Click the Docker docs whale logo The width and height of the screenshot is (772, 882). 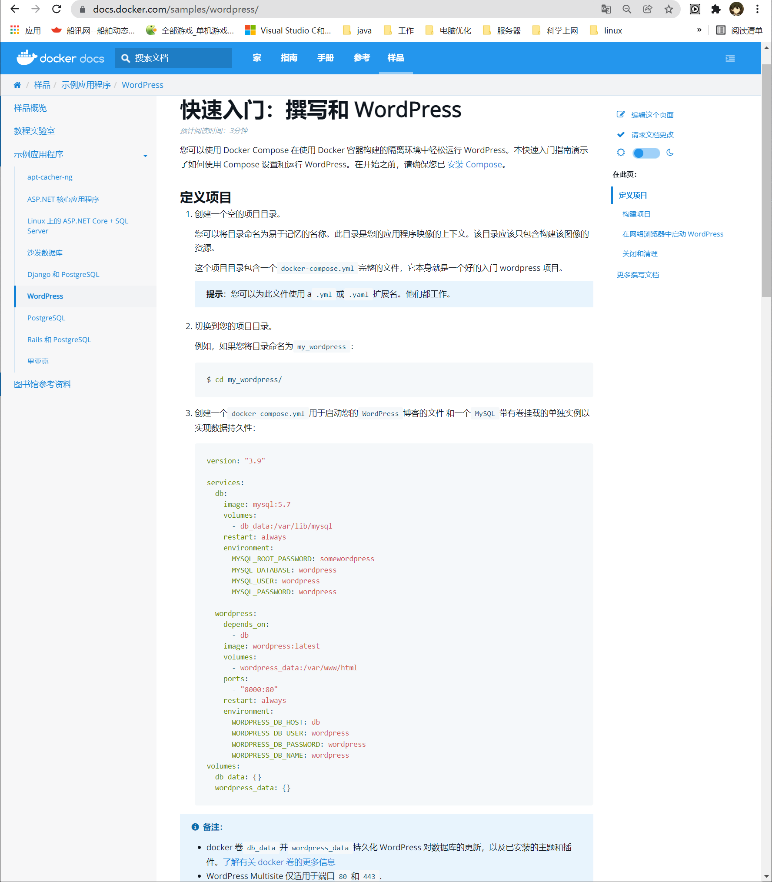click(x=27, y=58)
